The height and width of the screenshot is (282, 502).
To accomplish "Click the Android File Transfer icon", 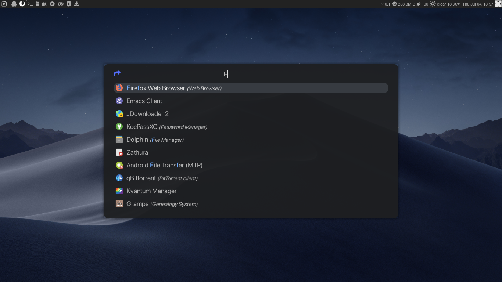I will (119, 165).
